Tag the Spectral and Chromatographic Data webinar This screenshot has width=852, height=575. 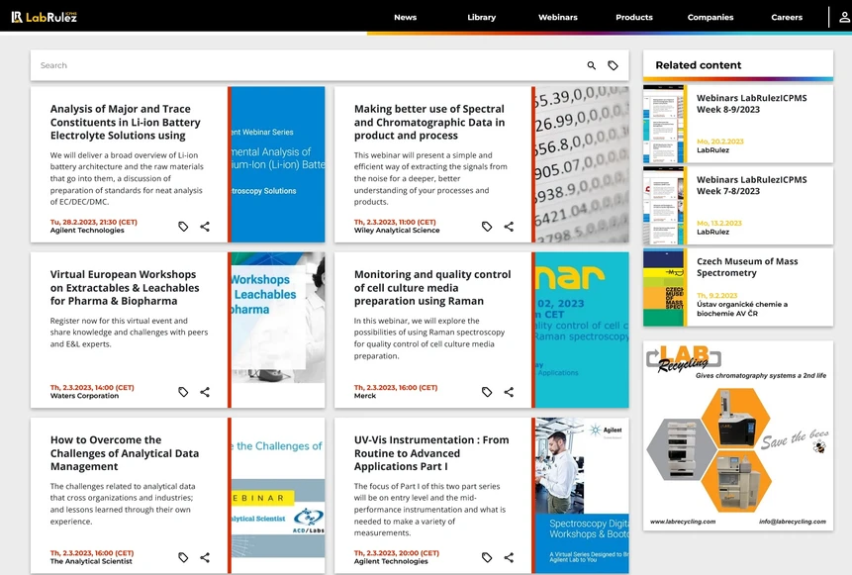click(x=487, y=227)
